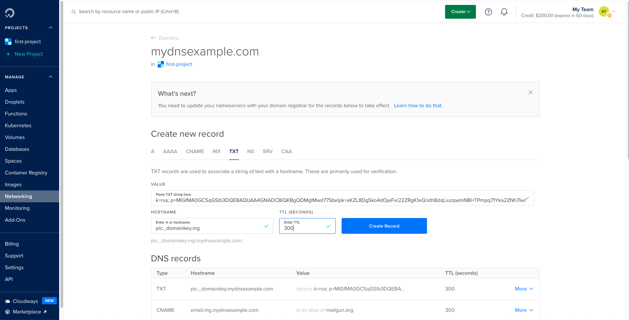Open Monitoring in the sidebar
Image resolution: width=629 pixels, height=320 pixels.
(17, 208)
